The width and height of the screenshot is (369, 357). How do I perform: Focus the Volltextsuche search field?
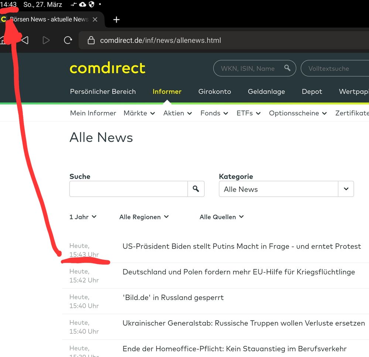[335, 68]
